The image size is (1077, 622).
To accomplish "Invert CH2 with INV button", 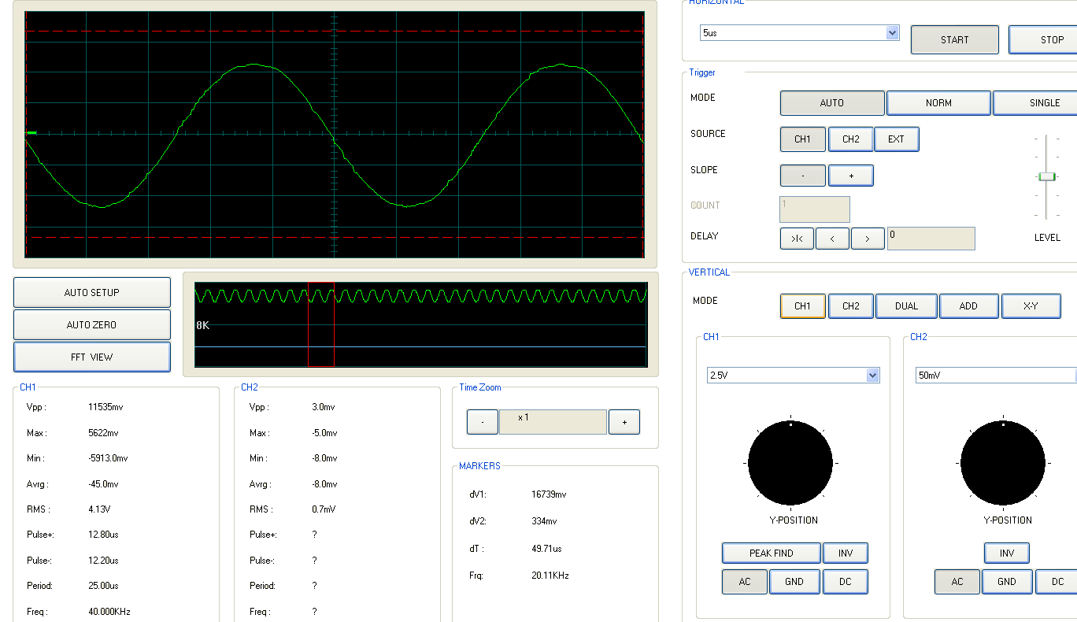I will (1007, 554).
